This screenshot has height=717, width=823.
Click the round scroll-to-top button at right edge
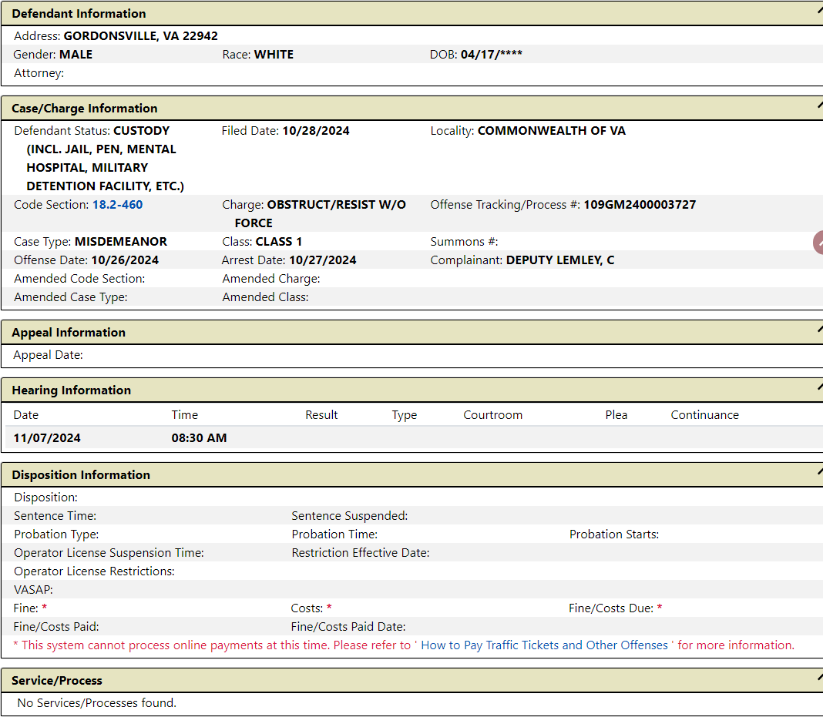(x=818, y=243)
